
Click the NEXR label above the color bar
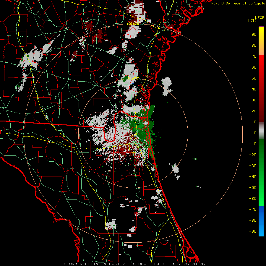260,18
